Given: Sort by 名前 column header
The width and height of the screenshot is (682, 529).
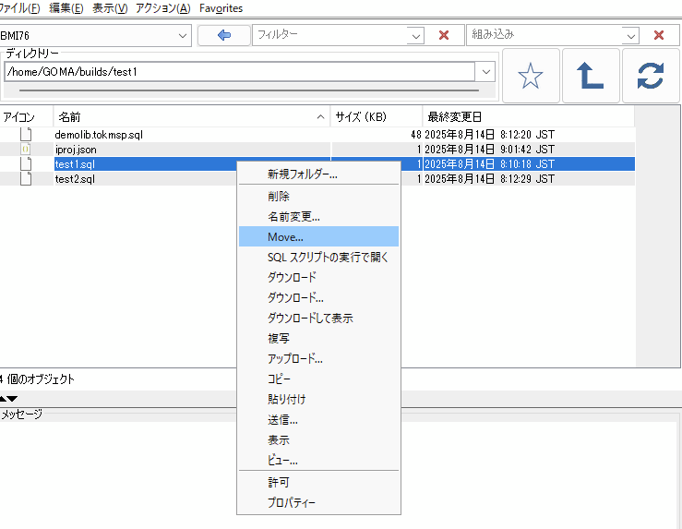Looking at the screenshot, I should [x=192, y=117].
